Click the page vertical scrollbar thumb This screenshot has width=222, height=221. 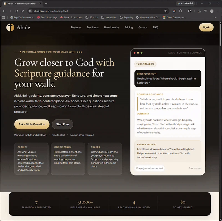[220, 35]
